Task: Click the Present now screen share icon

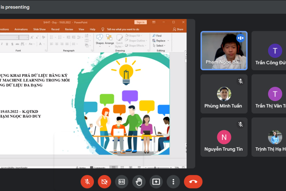Action: [156, 182]
